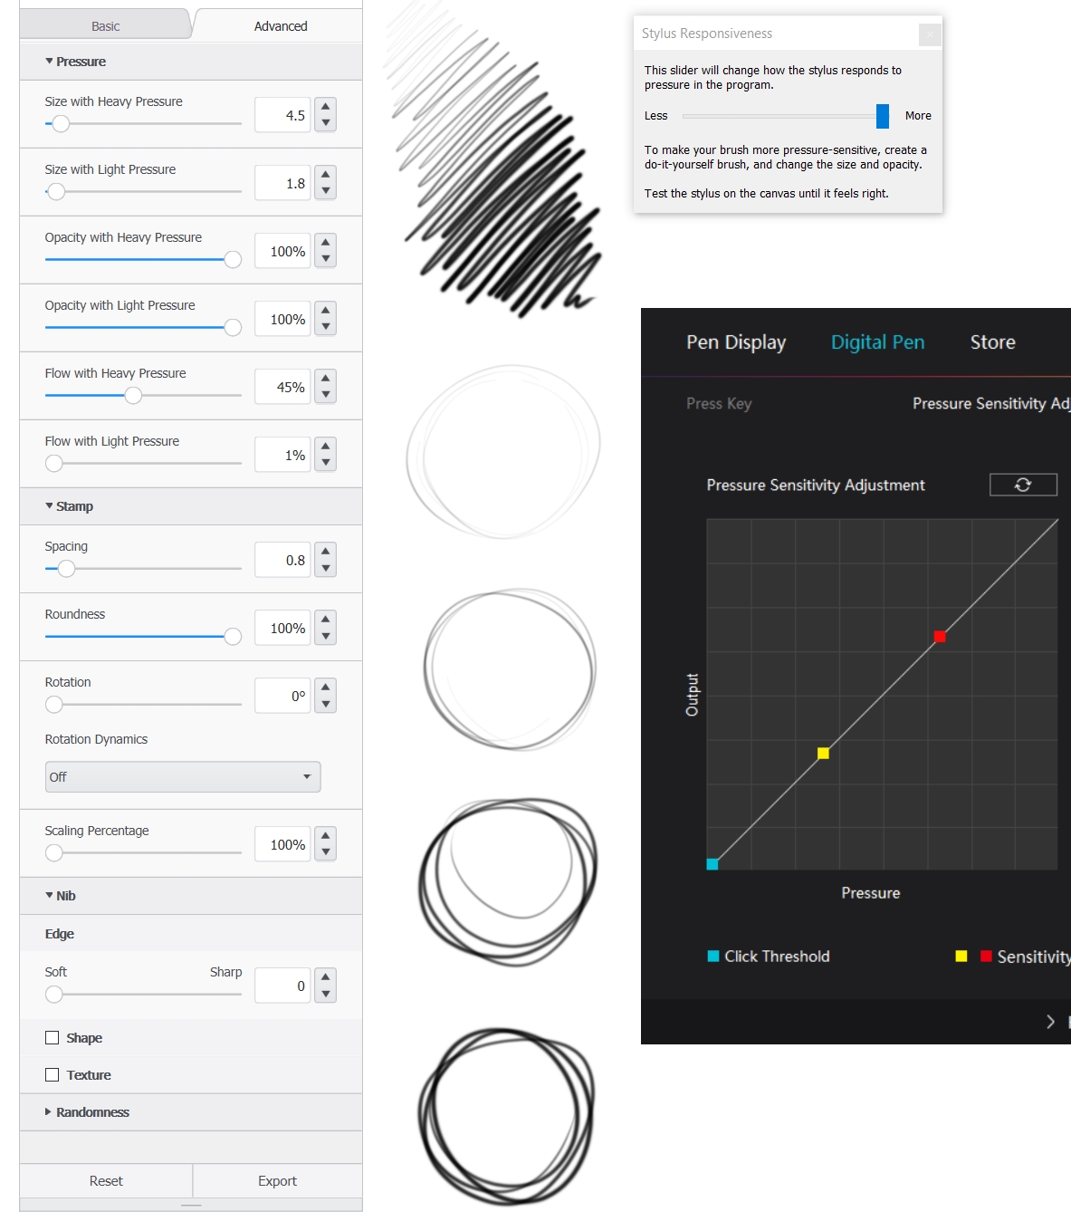
Task: Click the Spacing value input field
Action: coord(282,561)
